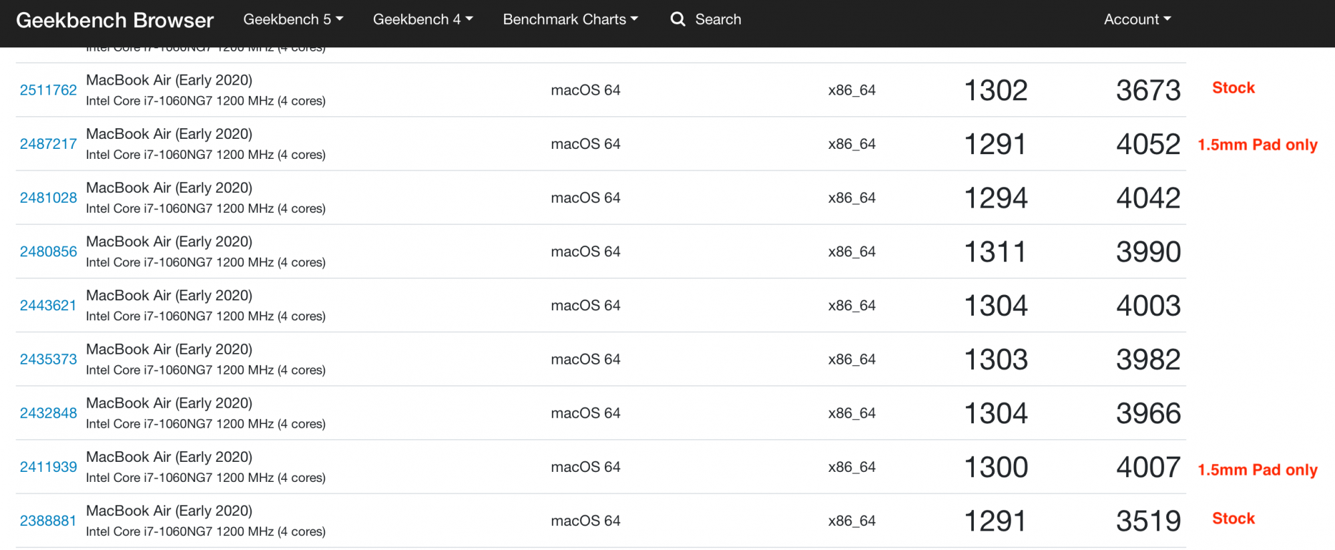Open the Account dropdown
The image size is (1335, 550).
pos(1137,19)
